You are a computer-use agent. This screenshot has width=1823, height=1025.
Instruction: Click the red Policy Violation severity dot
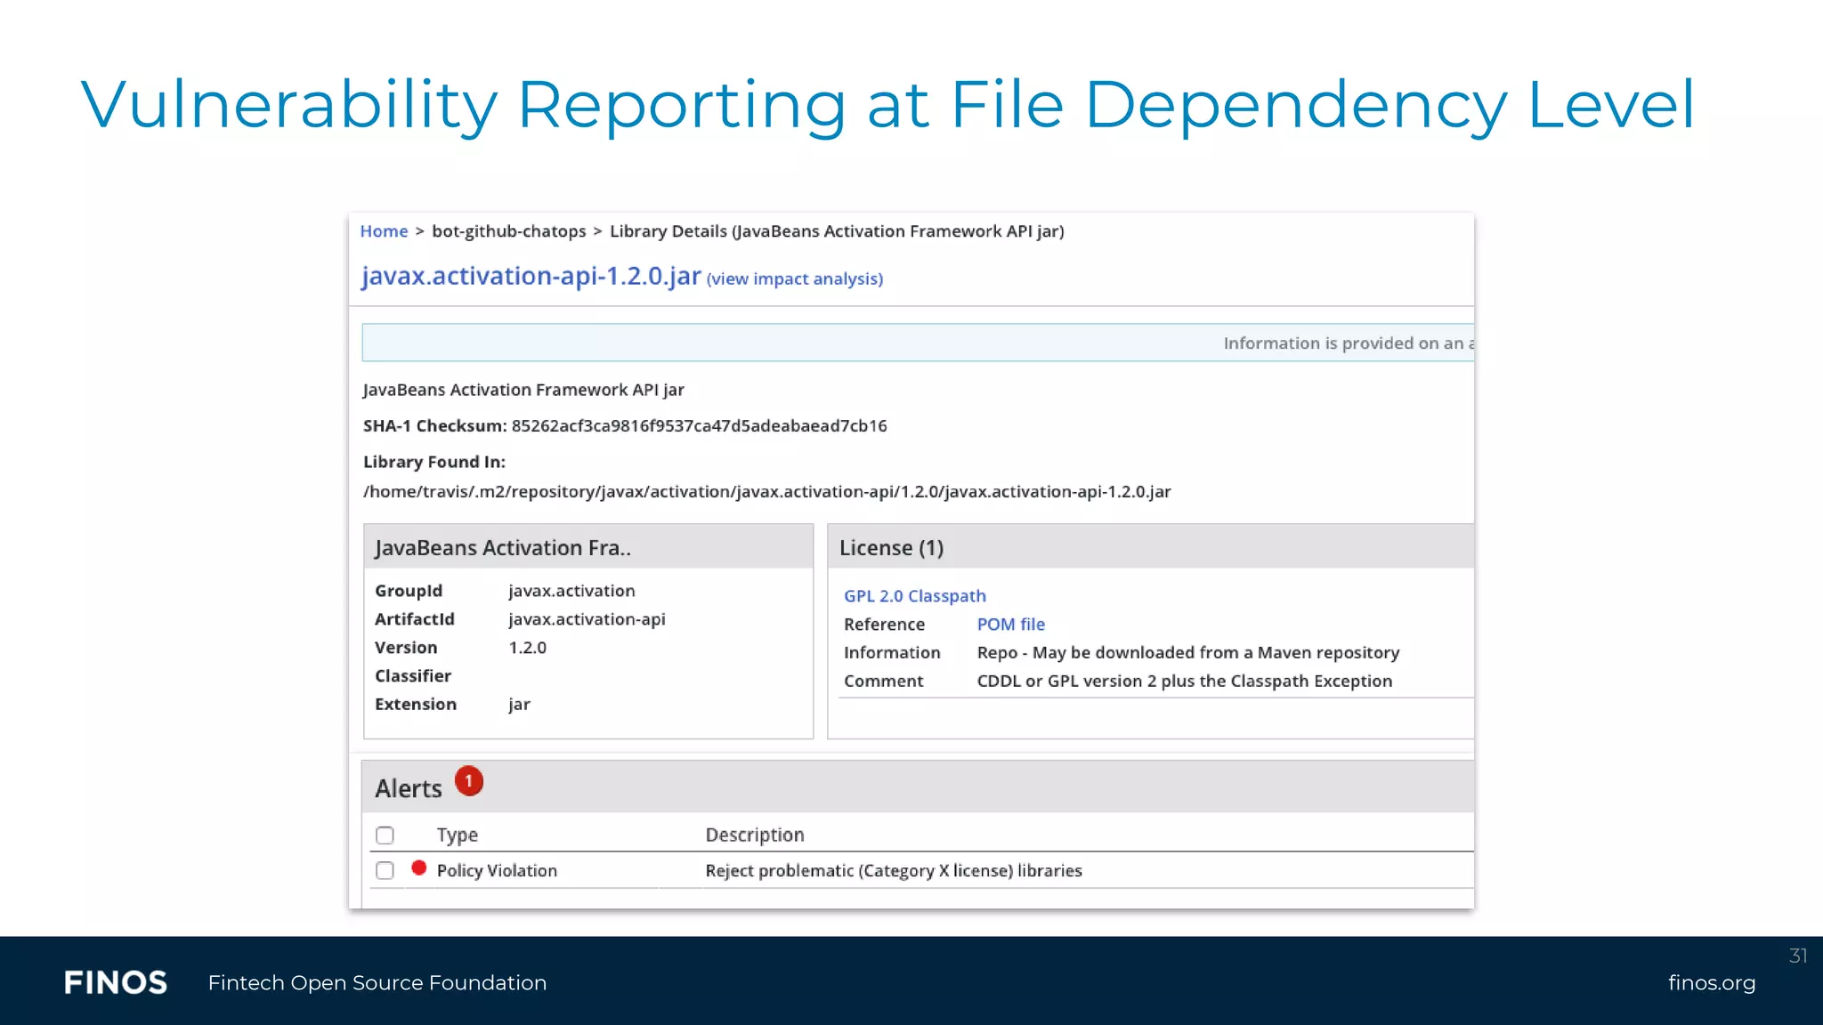[x=419, y=868]
